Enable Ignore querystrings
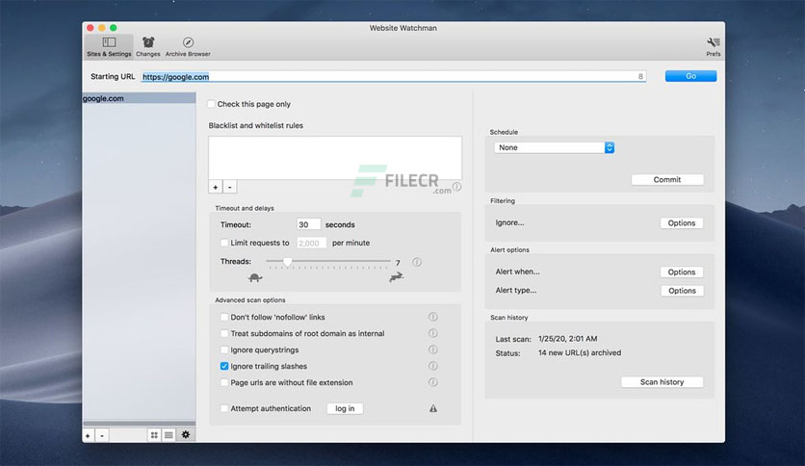Viewport: 805px width, 466px height. [x=224, y=350]
